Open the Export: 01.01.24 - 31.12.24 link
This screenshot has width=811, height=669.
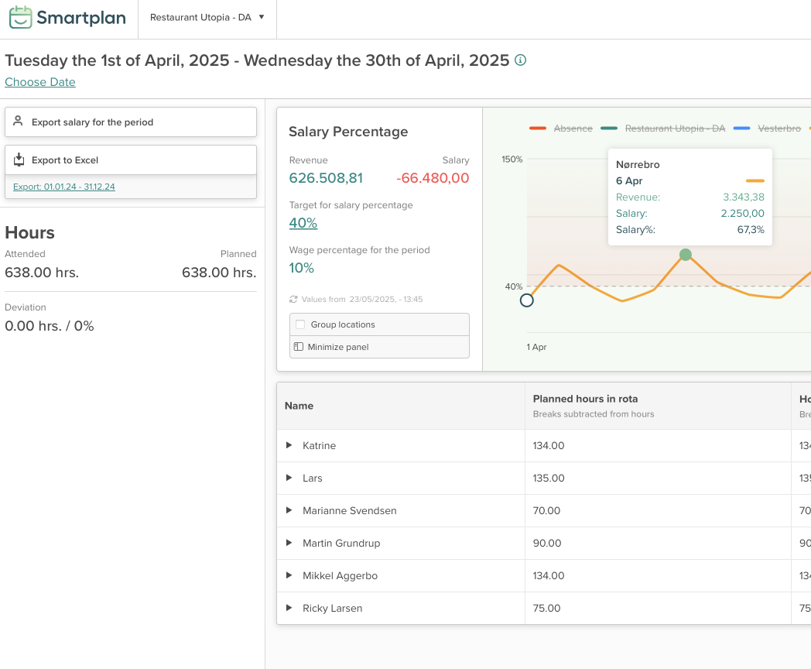pos(64,187)
